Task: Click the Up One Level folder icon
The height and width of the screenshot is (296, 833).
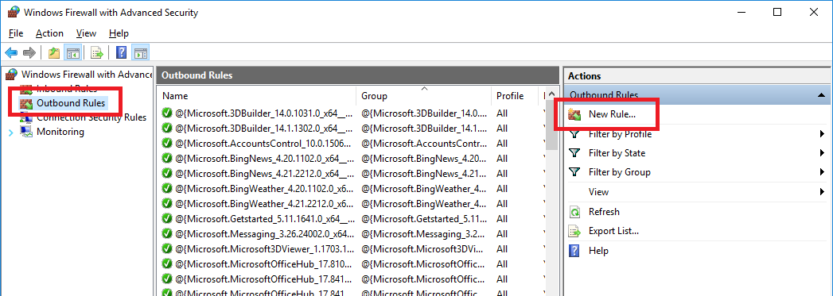Action: [53, 52]
